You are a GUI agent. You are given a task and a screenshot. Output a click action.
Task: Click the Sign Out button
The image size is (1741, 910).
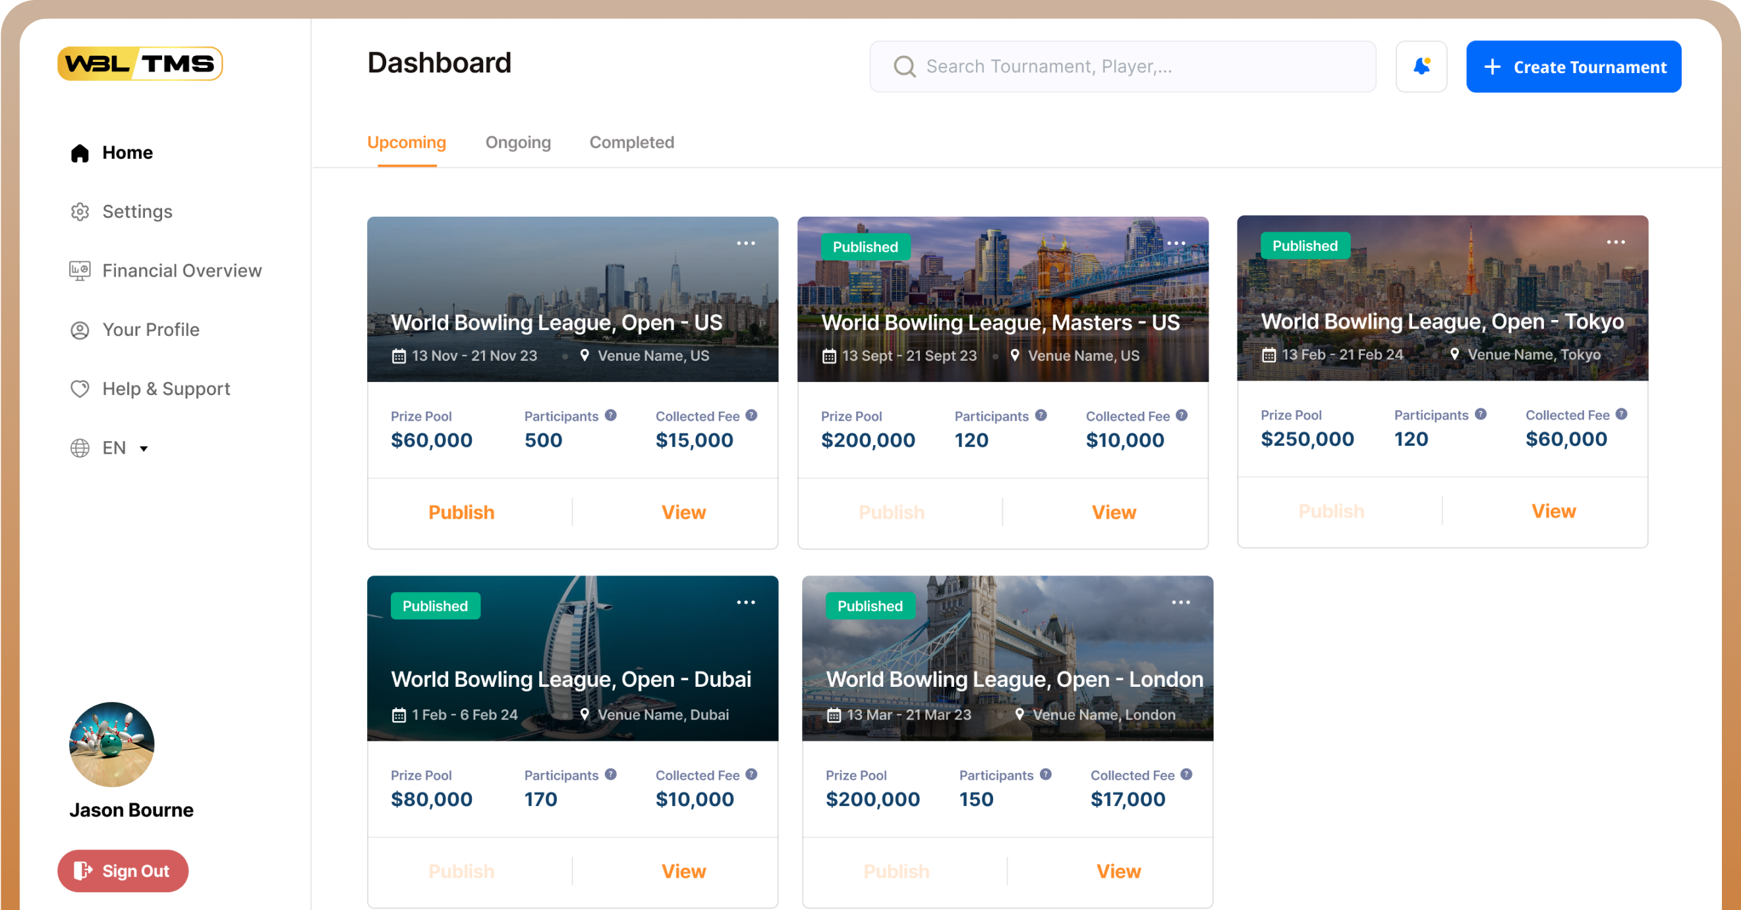pos(123,870)
